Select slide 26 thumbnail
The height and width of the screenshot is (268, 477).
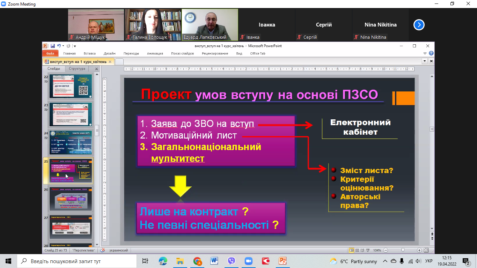[71, 199]
